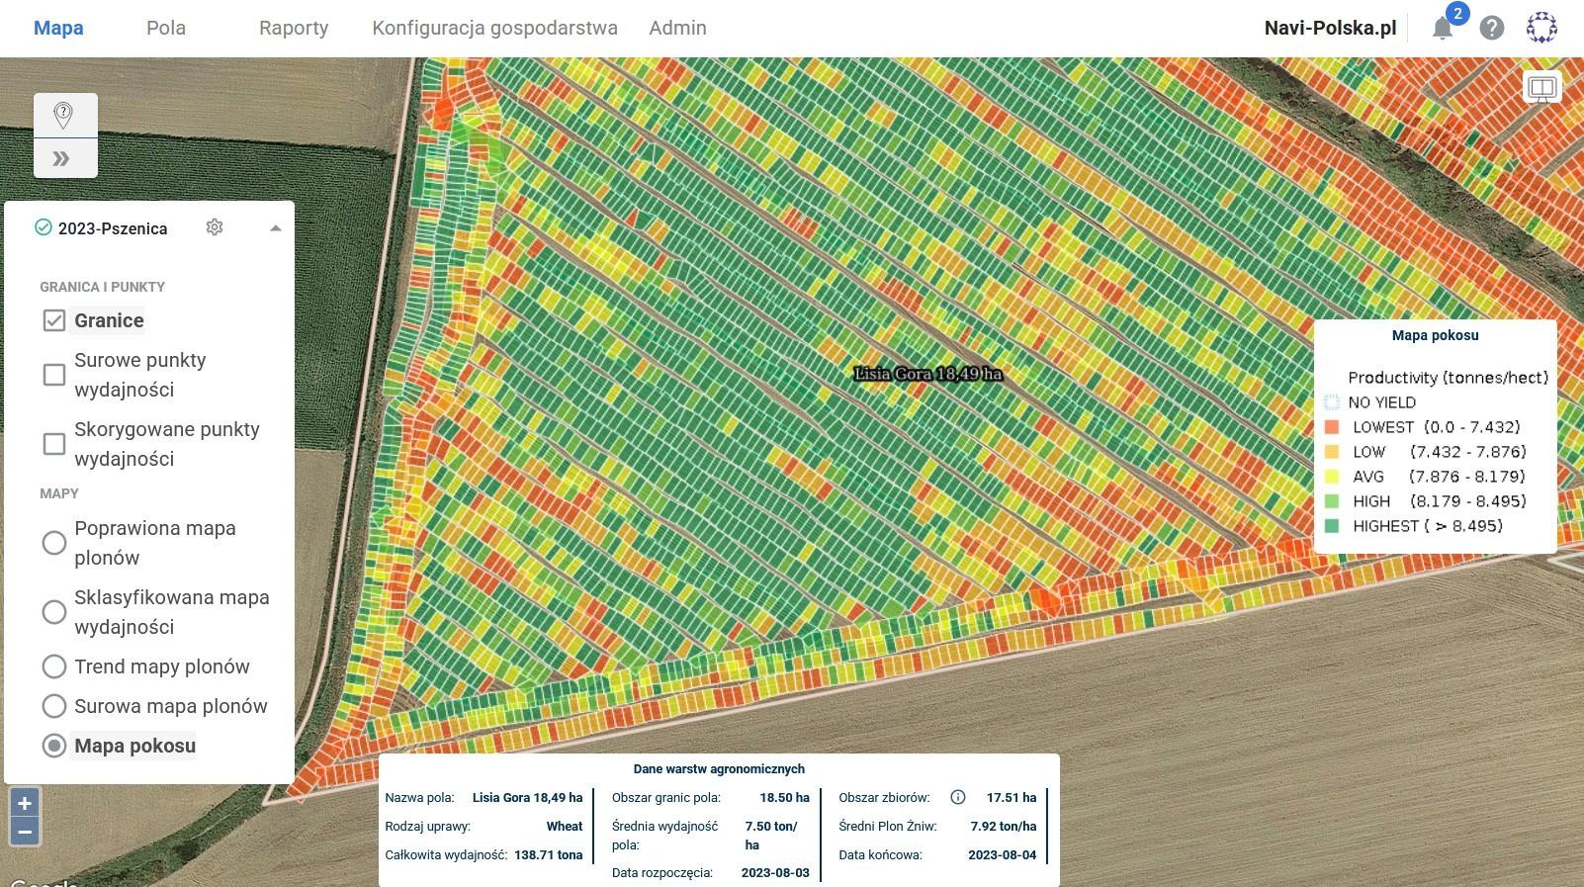Image resolution: width=1584 pixels, height=887 pixels.
Task: Open the Pola tab
Action: 166,28
